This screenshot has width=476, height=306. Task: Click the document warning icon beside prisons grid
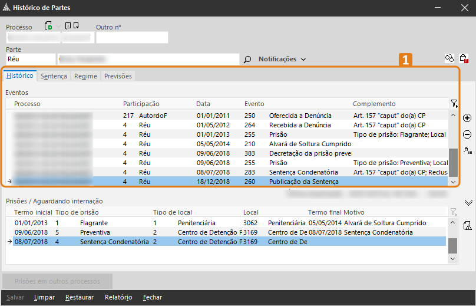pyautogui.click(x=467, y=225)
